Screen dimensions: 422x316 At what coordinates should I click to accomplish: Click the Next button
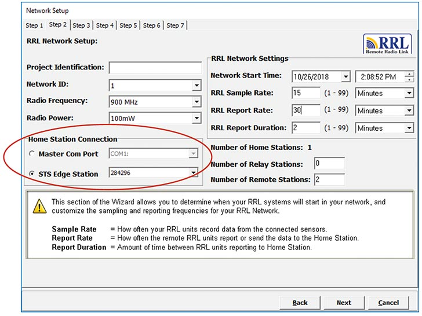coord(344,302)
